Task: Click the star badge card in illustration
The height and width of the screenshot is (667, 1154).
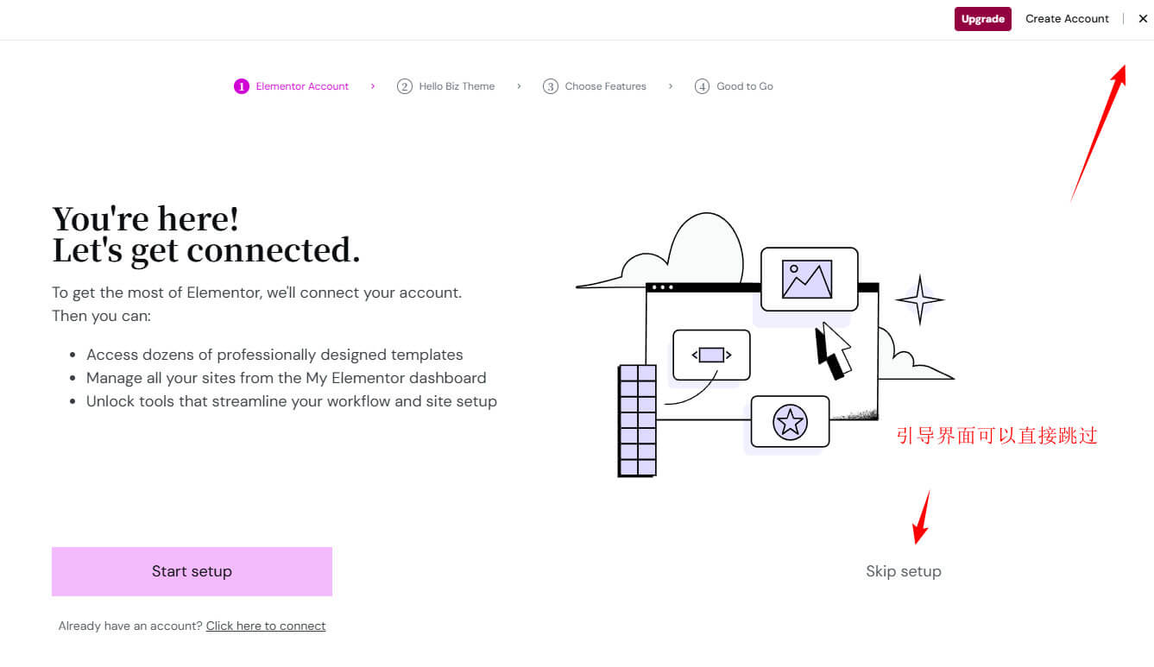Action: point(790,422)
